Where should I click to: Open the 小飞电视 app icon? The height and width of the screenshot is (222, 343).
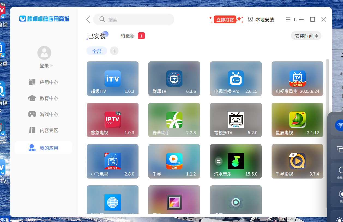coord(113,161)
